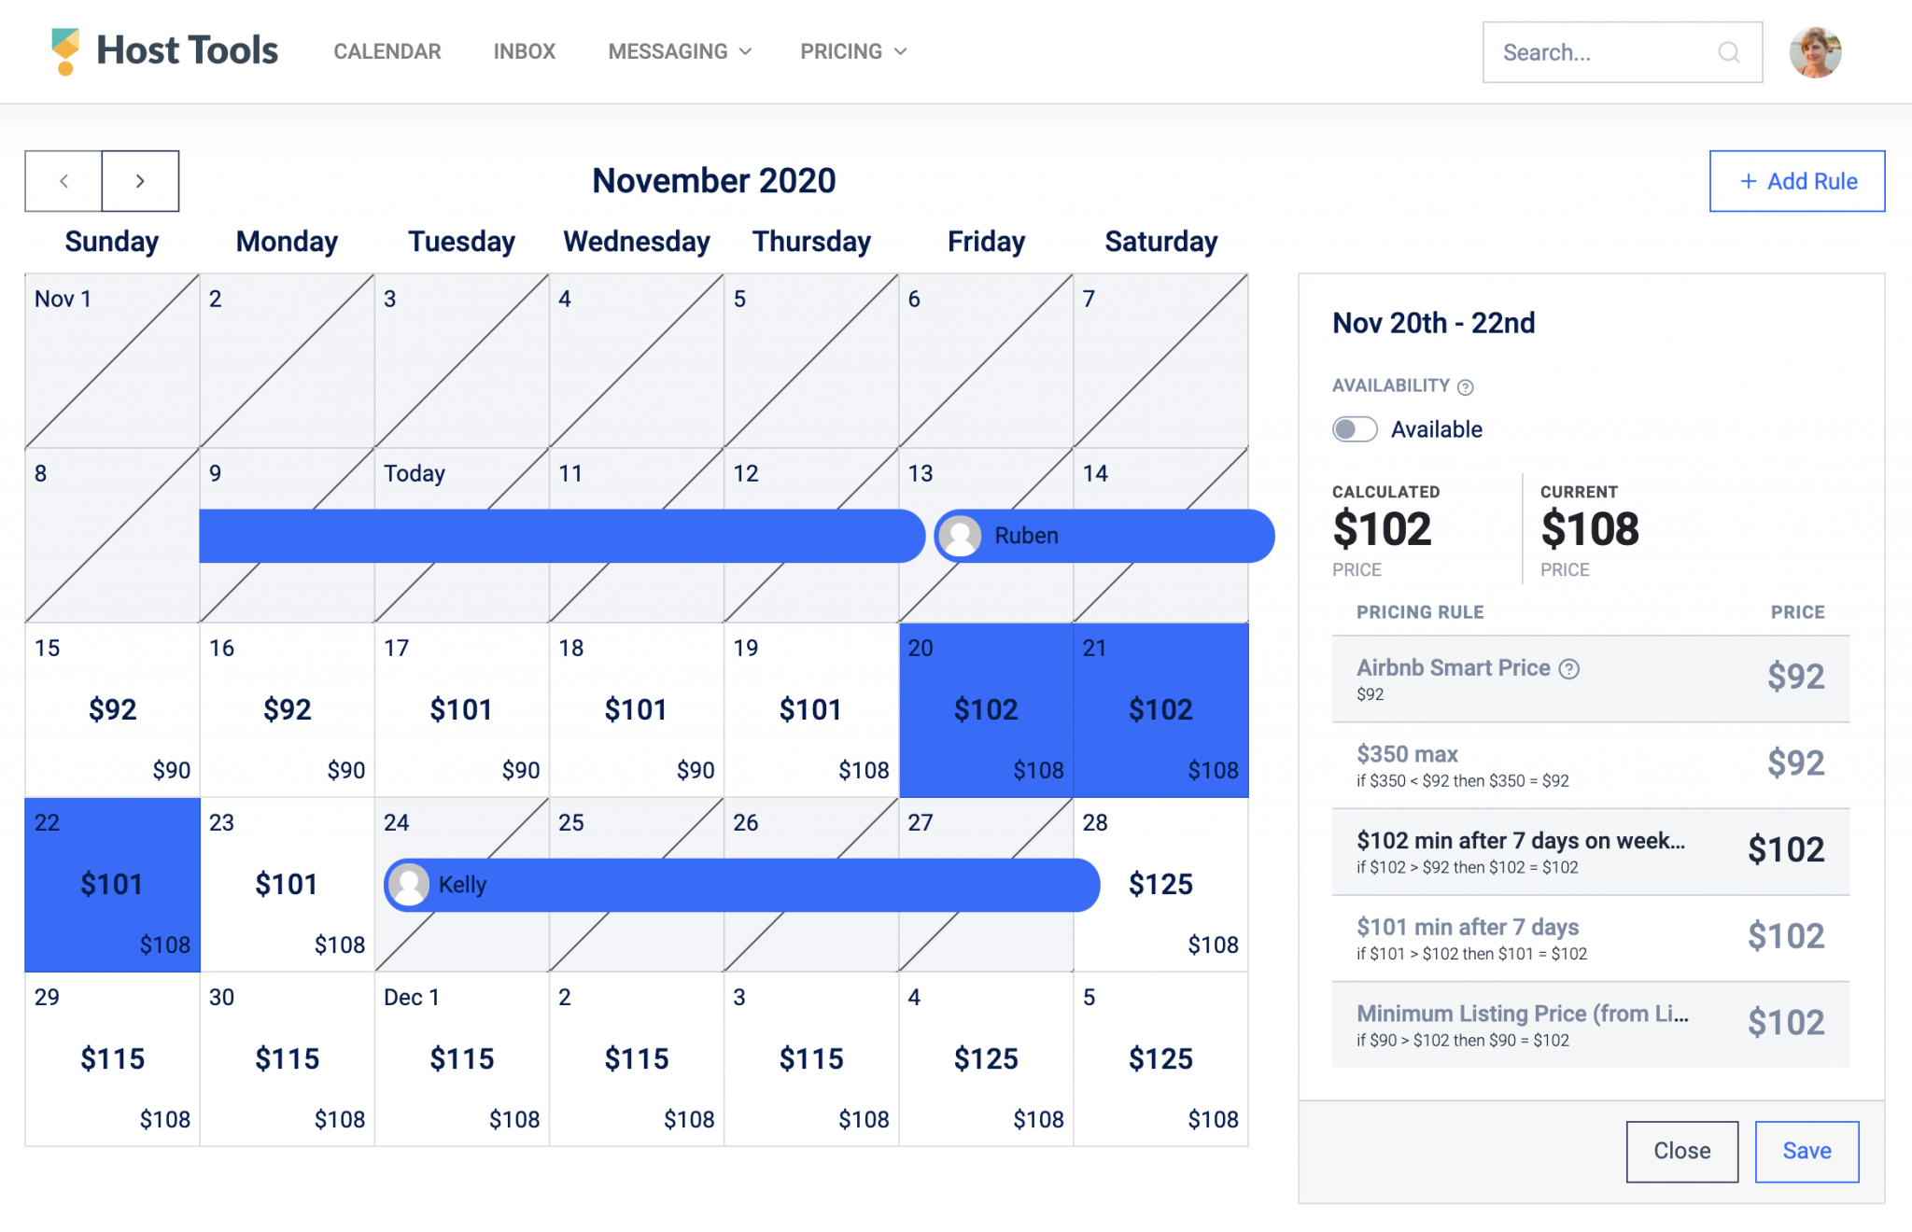Open the Messaging dropdown menu
The width and height of the screenshot is (1912, 1232).
click(x=678, y=51)
